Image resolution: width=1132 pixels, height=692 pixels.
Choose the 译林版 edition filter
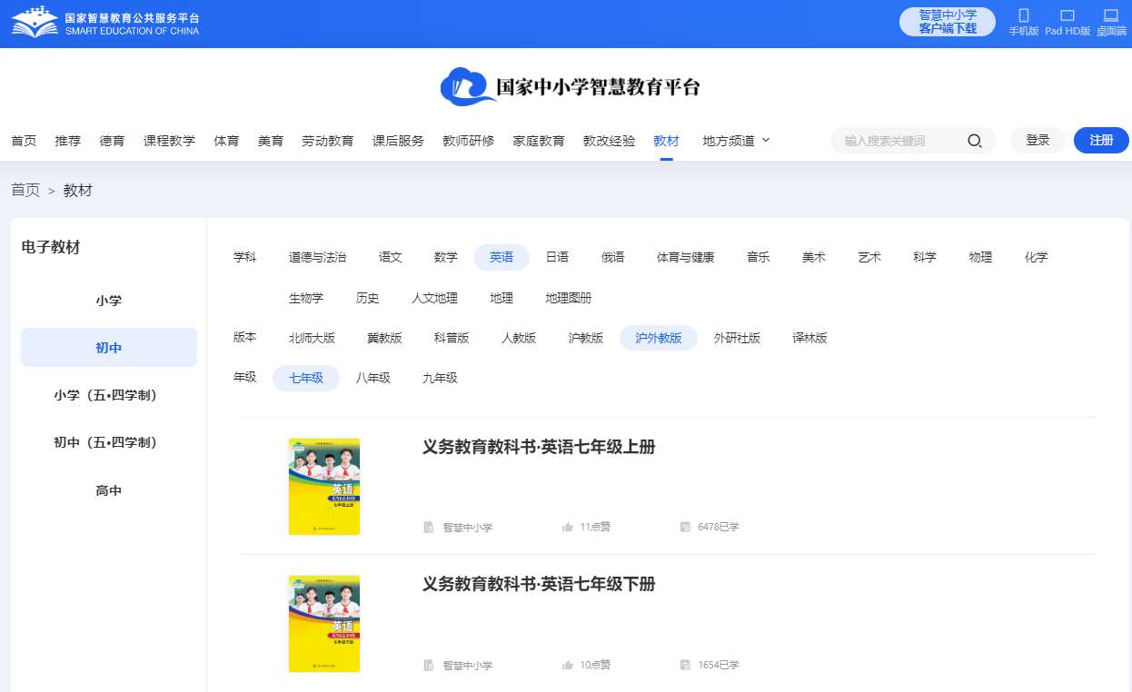coord(809,338)
